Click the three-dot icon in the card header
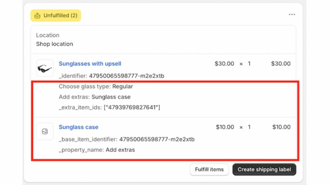The width and height of the screenshot is (329, 185). tap(292, 14)
